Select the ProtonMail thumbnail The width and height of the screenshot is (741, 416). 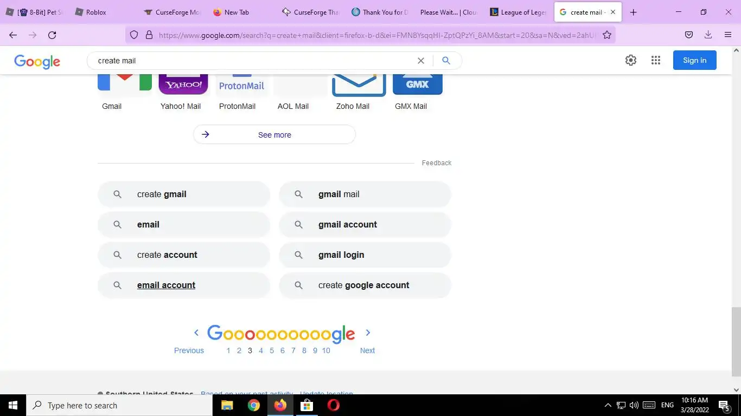tap(241, 85)
